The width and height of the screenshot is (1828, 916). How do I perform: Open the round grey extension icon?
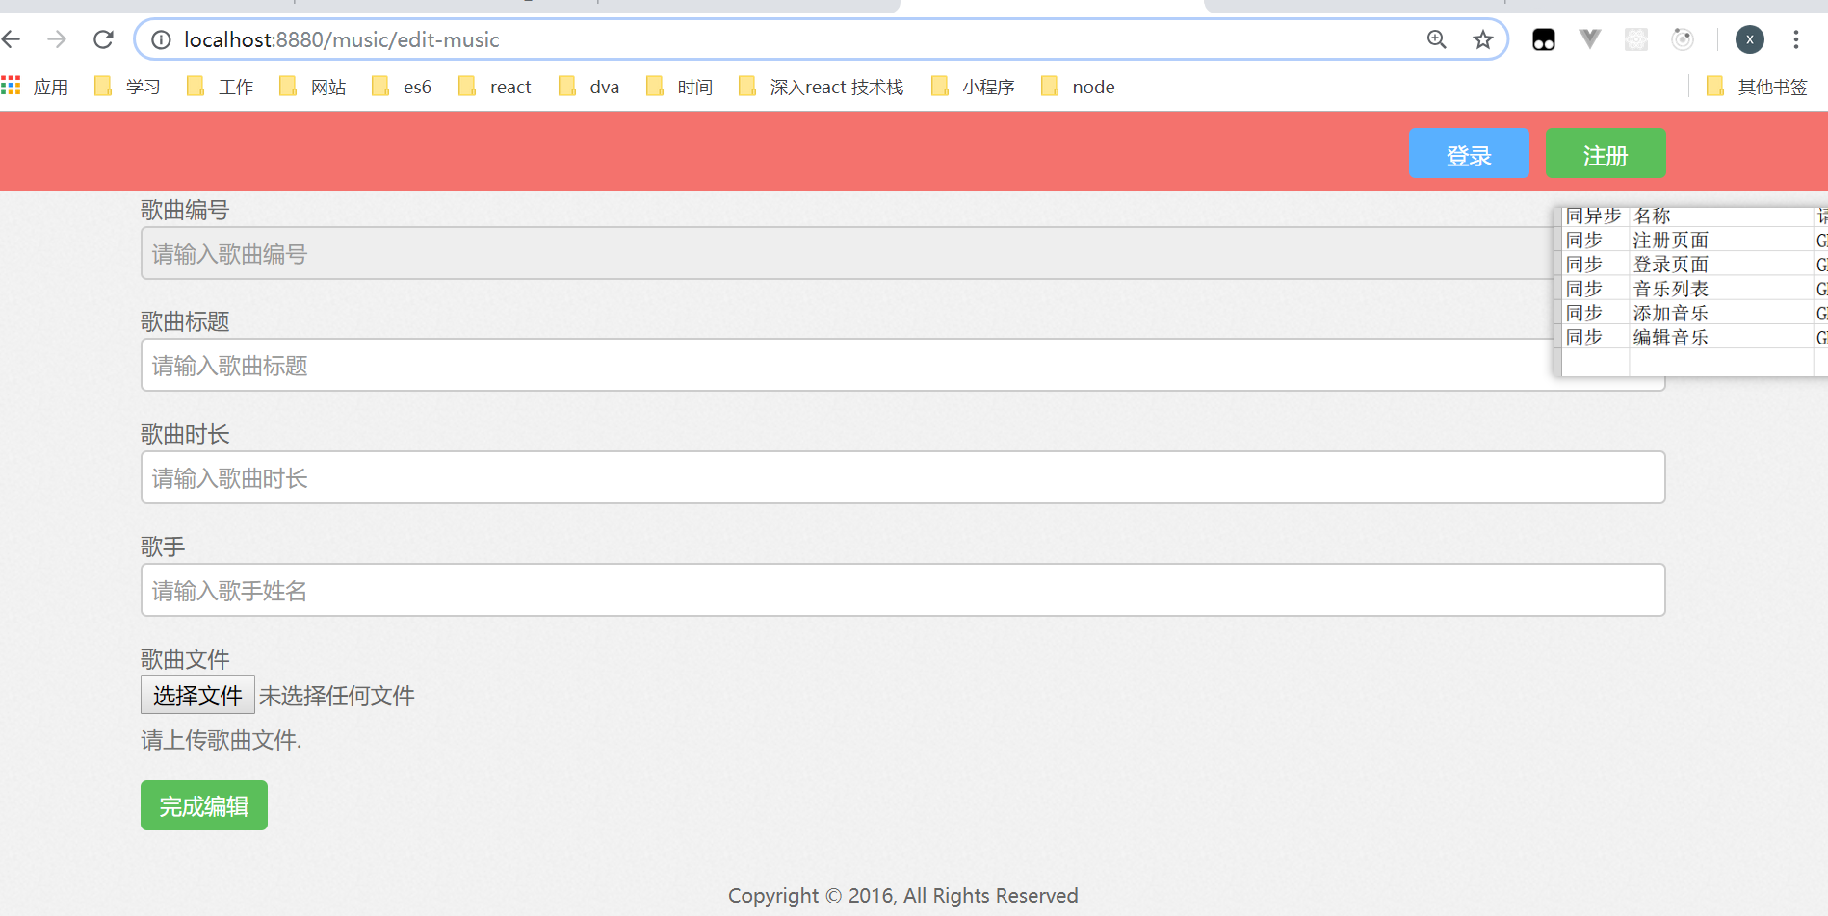pos(1683,39)
